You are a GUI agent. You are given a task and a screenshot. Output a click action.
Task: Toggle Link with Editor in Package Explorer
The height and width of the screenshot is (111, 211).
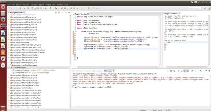pyautogui.click(x=59, y=12)
